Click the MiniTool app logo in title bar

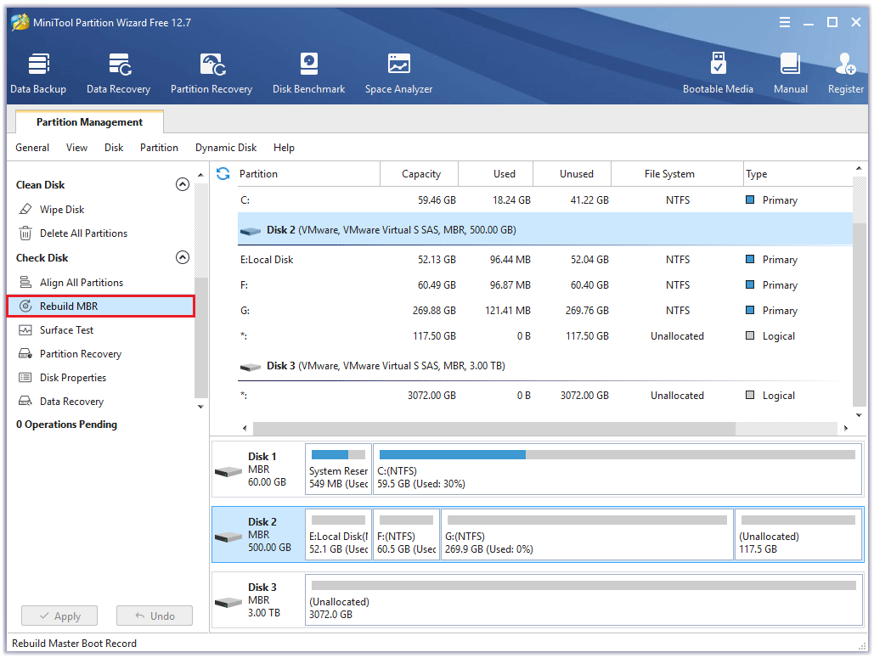pos(20,22)
